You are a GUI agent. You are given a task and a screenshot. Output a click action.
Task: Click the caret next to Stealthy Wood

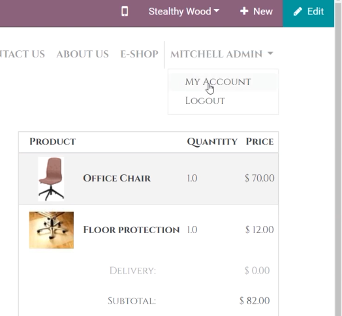coord(217,10)
